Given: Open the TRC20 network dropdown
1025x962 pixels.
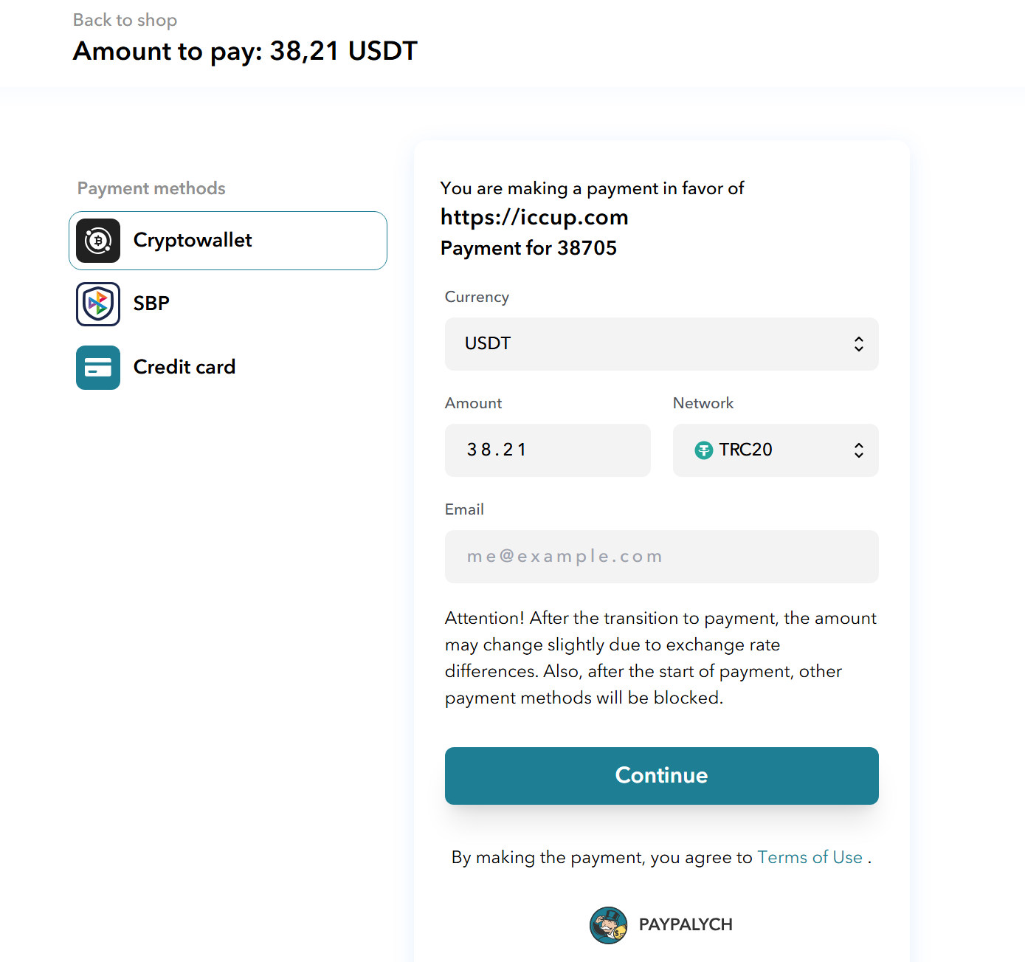Looking at the screenshot, I should coord(776,450).
